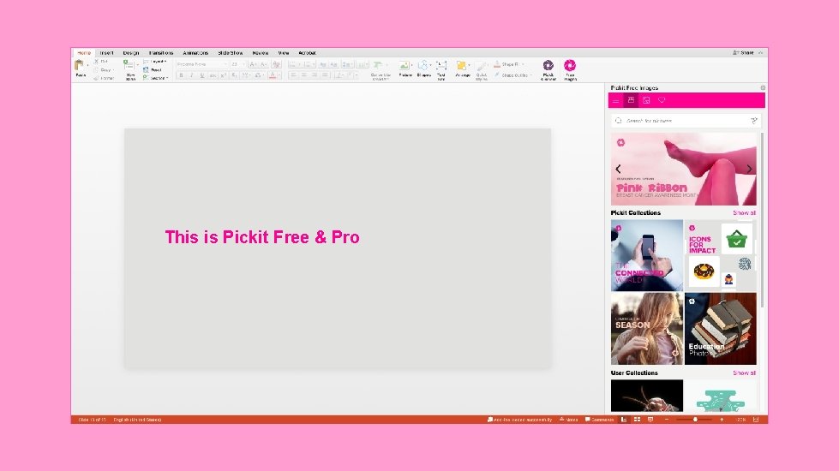The image size is (839, 471).
Task: Align text right
Action: [x=315, y=75]
